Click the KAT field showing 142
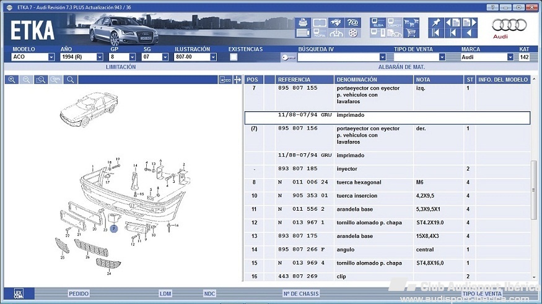 click(525, 57)
